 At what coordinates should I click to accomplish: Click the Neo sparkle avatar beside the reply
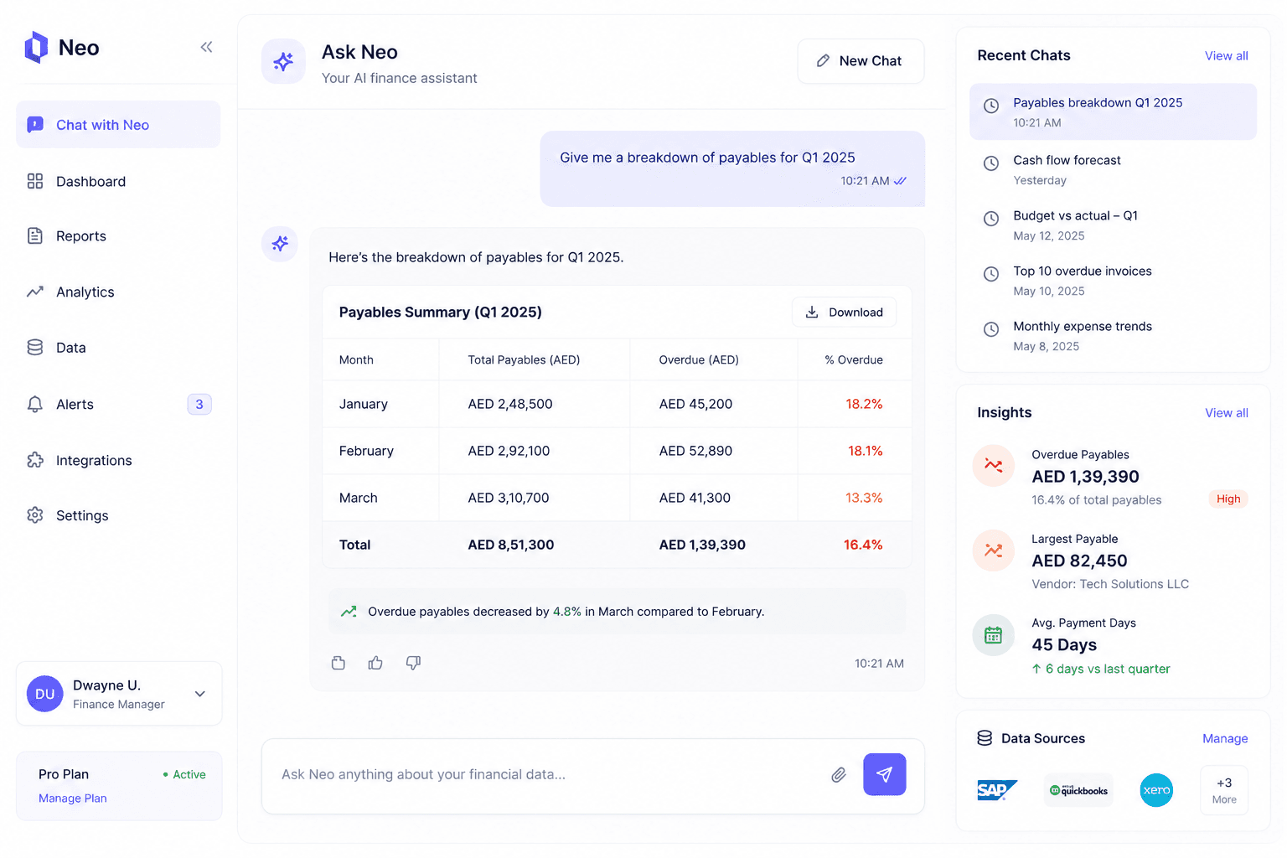280,244
